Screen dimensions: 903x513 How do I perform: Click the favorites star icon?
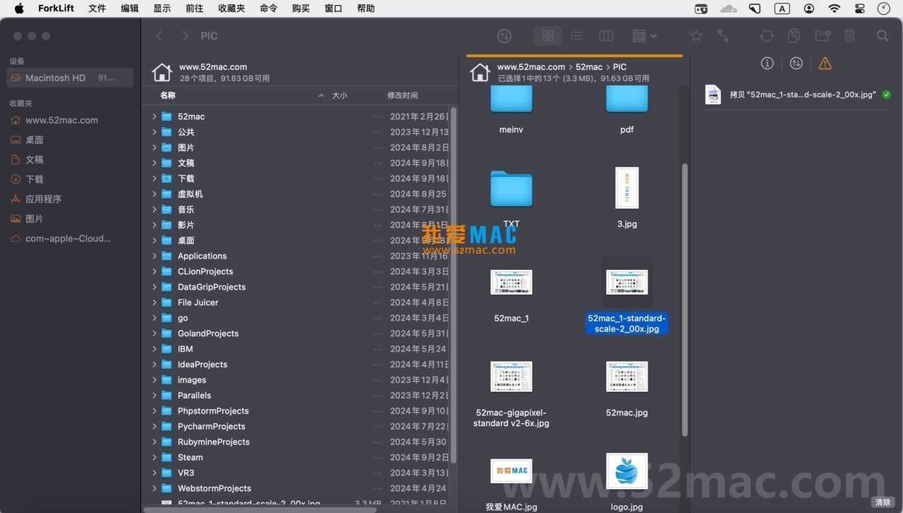[x=696, y=36]
